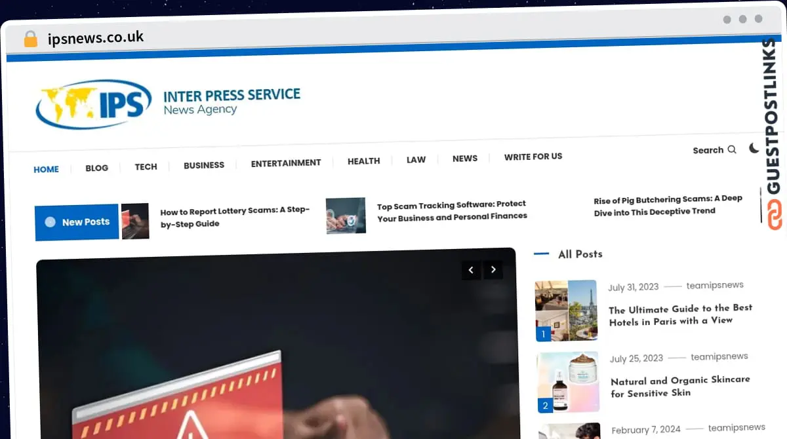Screen dimensions: 787x439
Task: Open 'How to Report Lottery Scams' article
Action: tap(235, 217)
